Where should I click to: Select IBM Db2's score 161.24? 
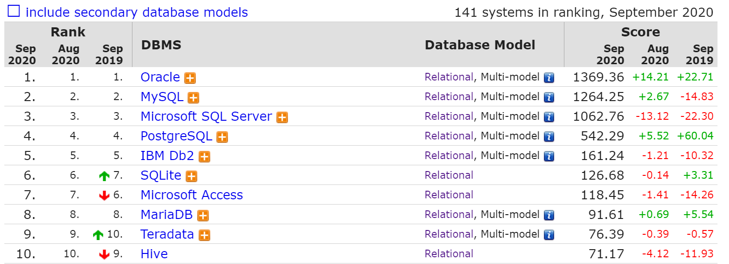coord(602,156)
